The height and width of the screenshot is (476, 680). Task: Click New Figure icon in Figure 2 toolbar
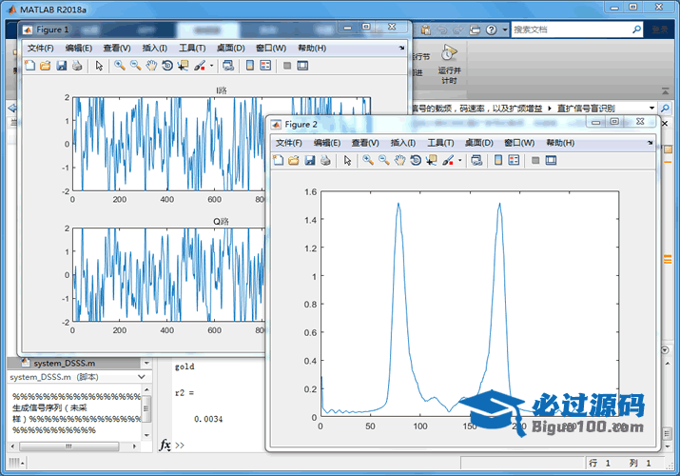[278, 160]
